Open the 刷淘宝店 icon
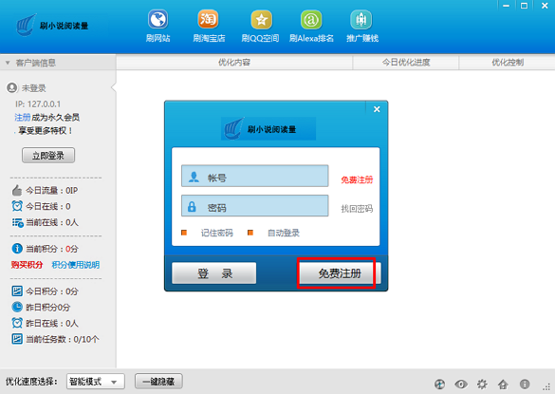This screenshot has height=394, width=555. click(208, 20)
